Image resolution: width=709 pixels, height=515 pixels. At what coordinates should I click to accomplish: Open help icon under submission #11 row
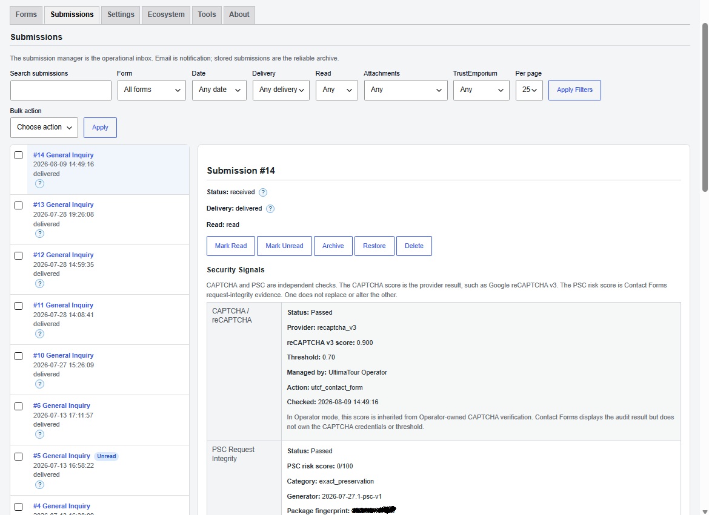40,334
